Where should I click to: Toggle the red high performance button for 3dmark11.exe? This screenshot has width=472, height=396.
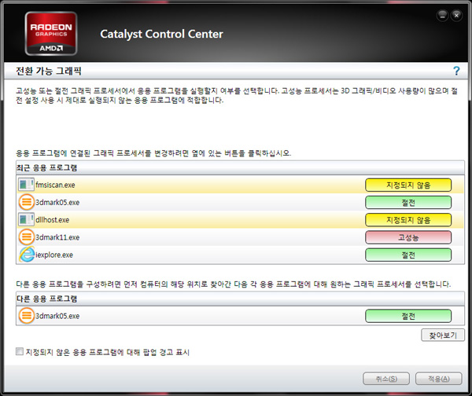pos(408,237)
